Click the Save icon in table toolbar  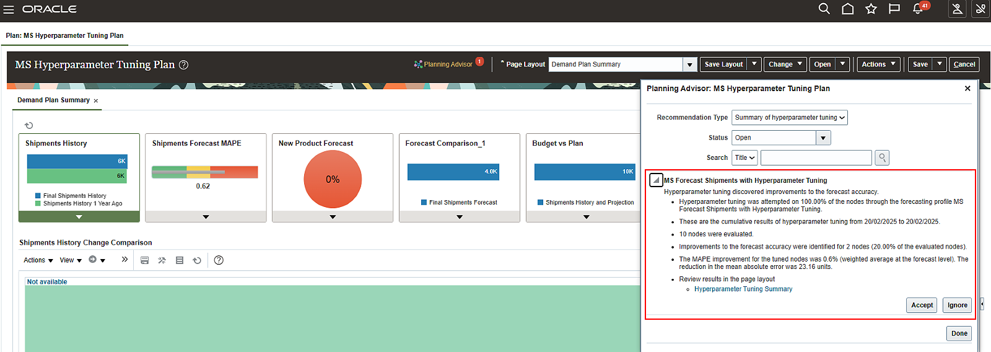[x=144, y=260]
